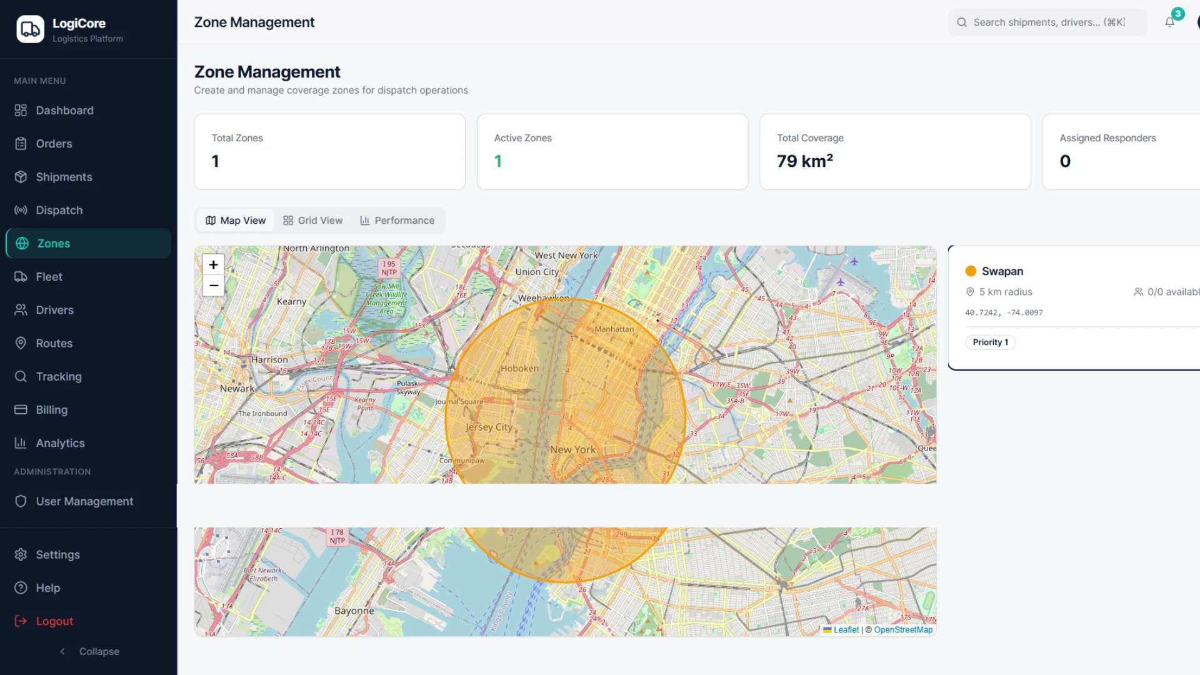Click the User Management shield icon
The image size is (1200, 675).
[21, 501]
